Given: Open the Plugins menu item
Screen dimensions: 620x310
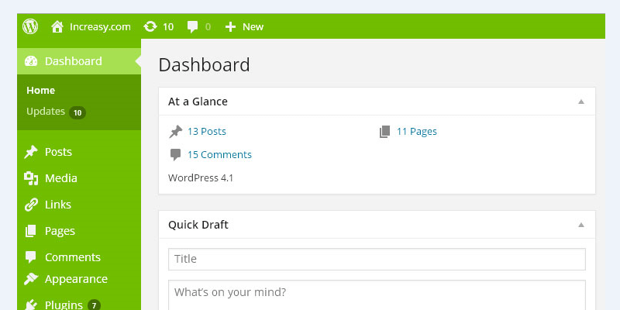Looking at the screenshot, I should [x=64, y=305].
